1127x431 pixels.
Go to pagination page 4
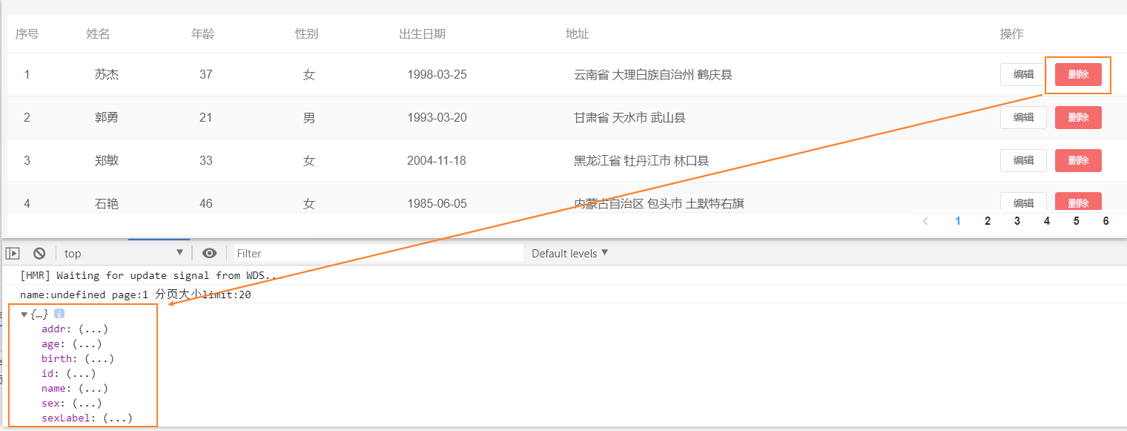point(1047,221)
